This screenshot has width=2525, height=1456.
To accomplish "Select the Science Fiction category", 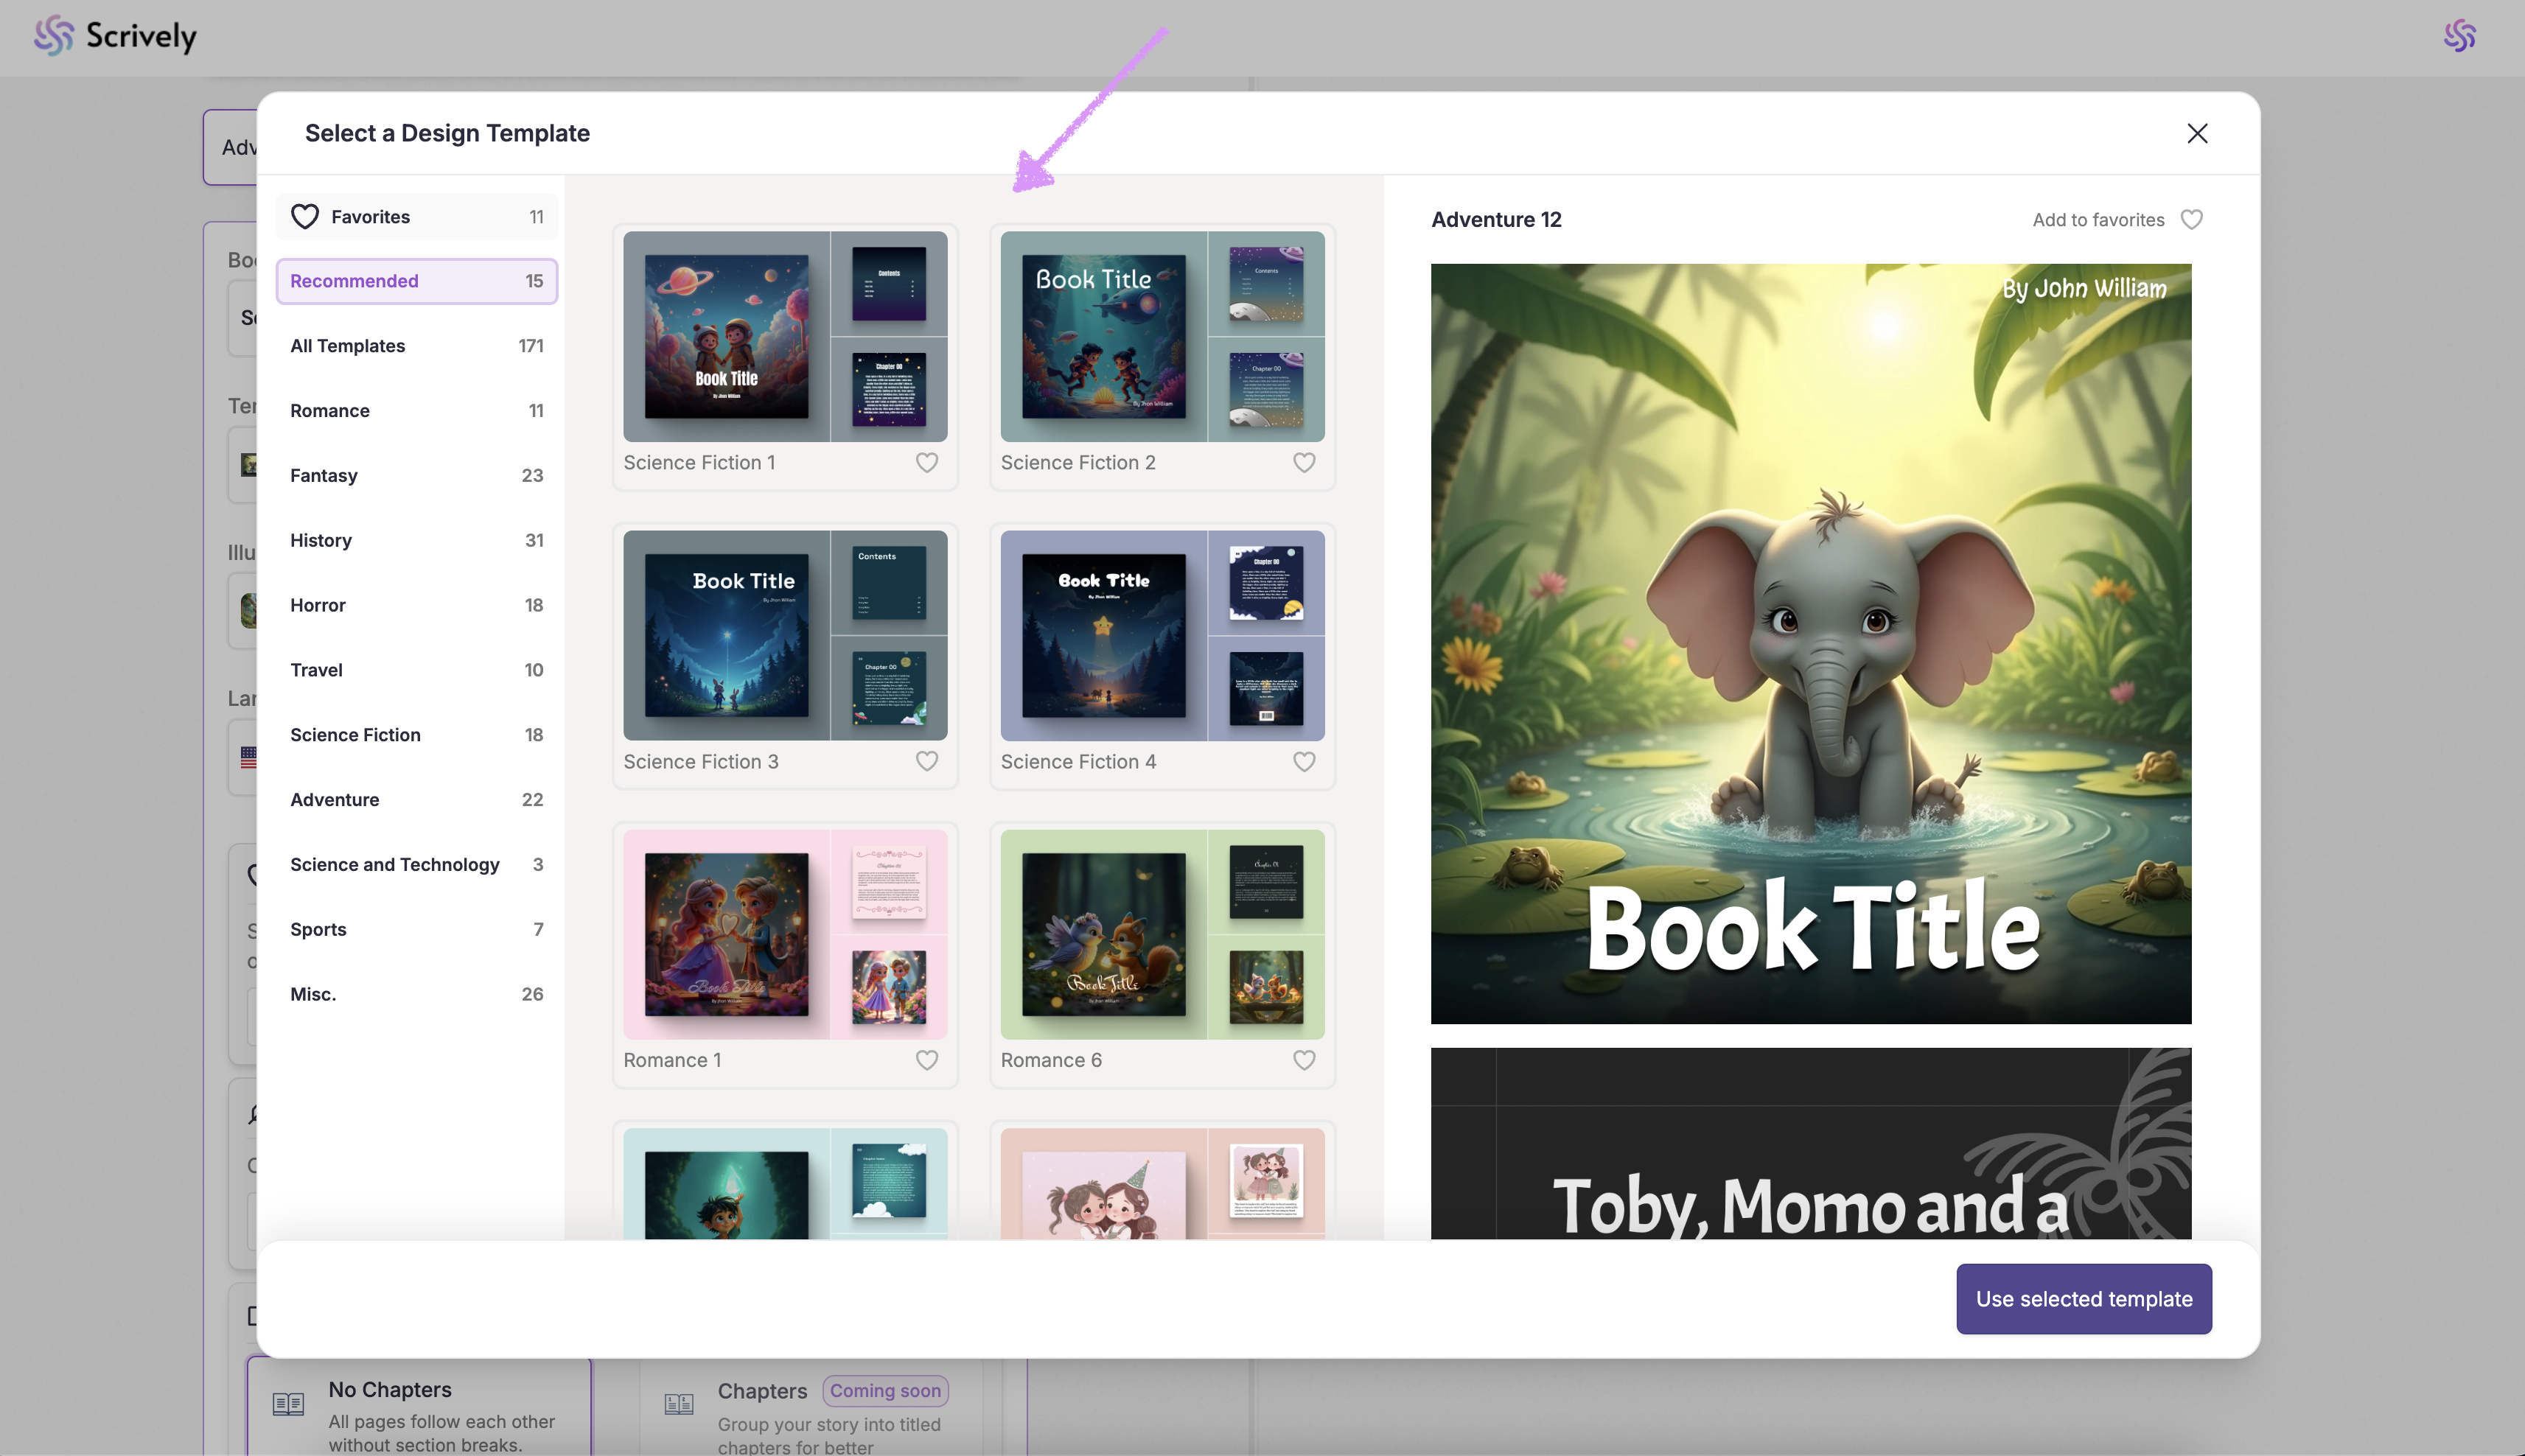I will (x=416, y=735).
